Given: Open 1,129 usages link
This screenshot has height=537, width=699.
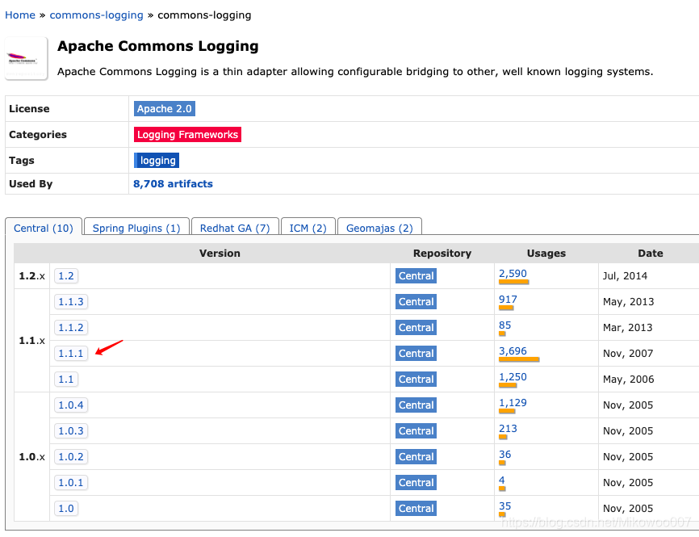Looking at the screenshot, I should click(x=513, y=403).
